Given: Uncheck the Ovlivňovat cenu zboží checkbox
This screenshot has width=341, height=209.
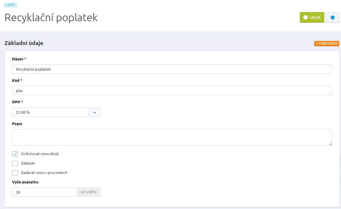Looking at the screenshot, I should pos(15,154).
